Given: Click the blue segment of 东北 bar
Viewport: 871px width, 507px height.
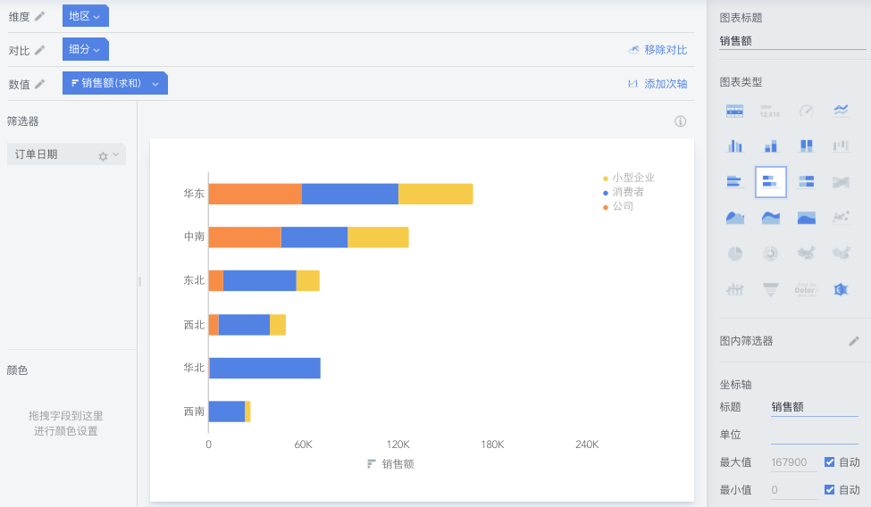Looking at the screenshot, I should pos(259,280).
